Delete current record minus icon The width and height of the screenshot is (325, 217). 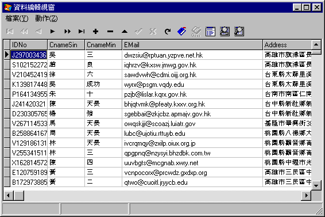pyautogui.click(x=110, y=32)
